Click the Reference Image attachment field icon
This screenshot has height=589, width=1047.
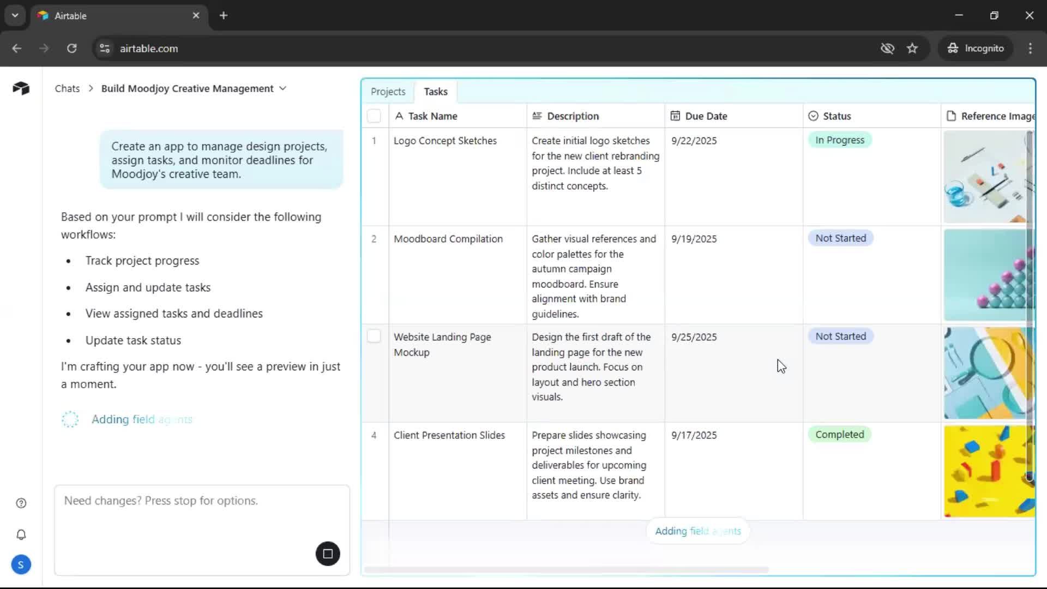951,116
